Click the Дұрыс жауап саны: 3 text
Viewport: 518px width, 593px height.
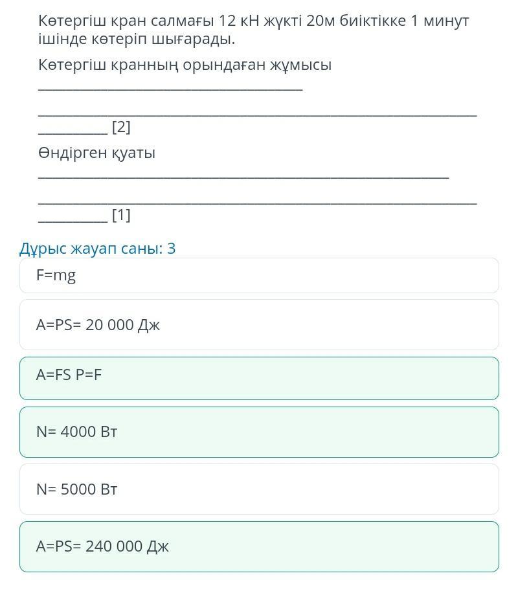98,249
